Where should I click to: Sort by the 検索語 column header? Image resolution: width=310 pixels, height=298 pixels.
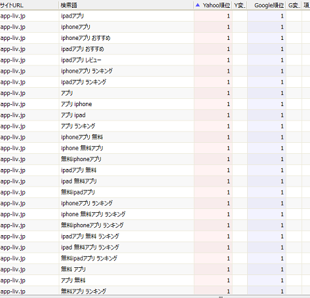point(126,5)
